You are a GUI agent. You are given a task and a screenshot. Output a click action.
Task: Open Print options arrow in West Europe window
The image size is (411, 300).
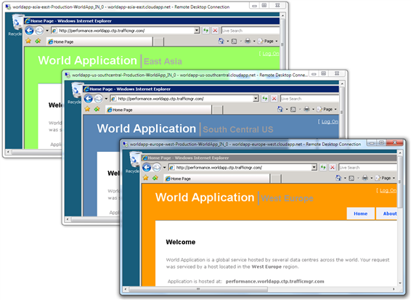pyautogui.click(x=371, y=178)
